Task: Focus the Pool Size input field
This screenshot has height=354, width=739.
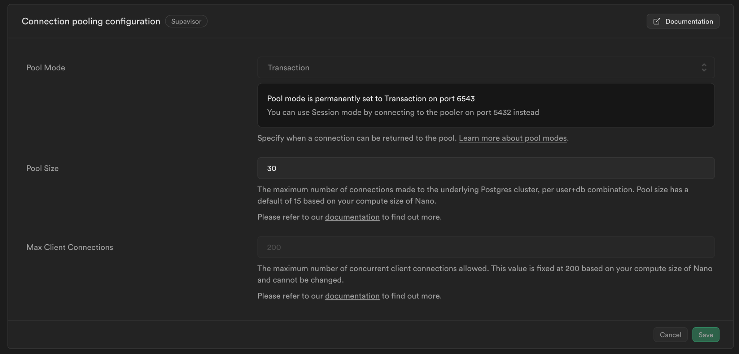Action: tap(486, 168)
